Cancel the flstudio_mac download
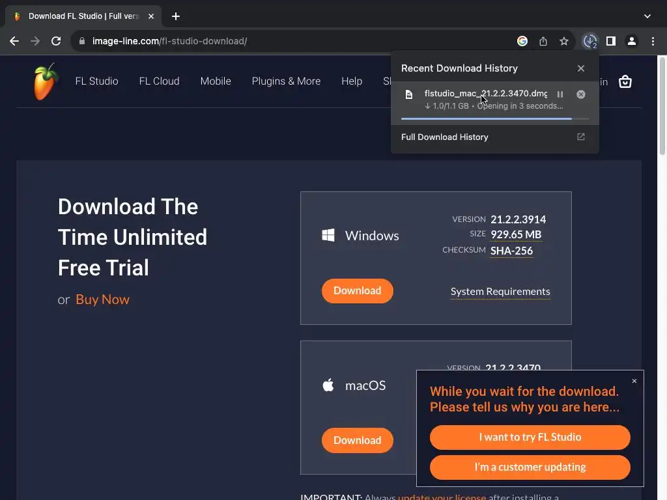 pos(581,94)
